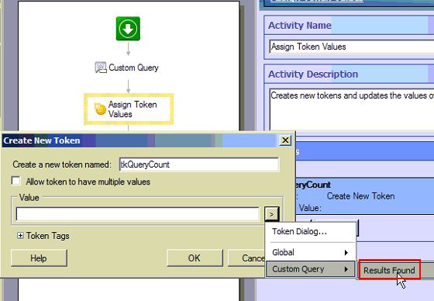Image resolution: width=434 pixels, height=301 pixels.
Task: Open the Value token picker arrow button
Action: (x=271, y=214)
